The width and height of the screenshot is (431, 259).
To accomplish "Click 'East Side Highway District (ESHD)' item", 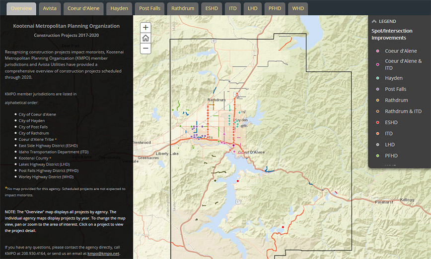I will [x=48, y=146].
